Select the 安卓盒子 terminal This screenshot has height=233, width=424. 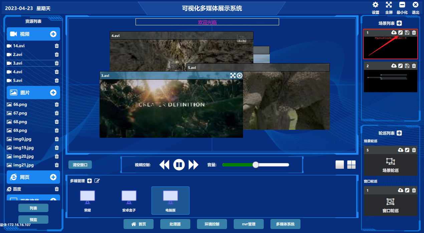129,200
